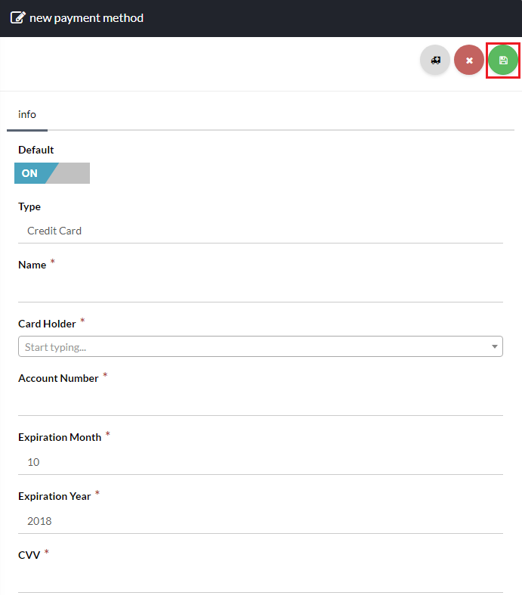Click the Card Holder 'Start typing...' box
The image size is (522, 608).
click(249, 347)
